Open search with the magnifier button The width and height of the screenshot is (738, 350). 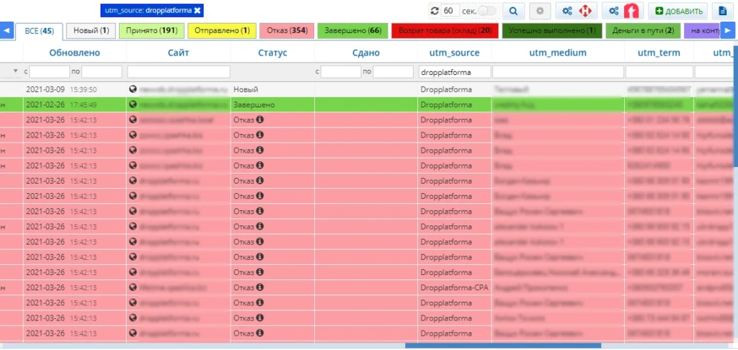[x=513, y=11]
